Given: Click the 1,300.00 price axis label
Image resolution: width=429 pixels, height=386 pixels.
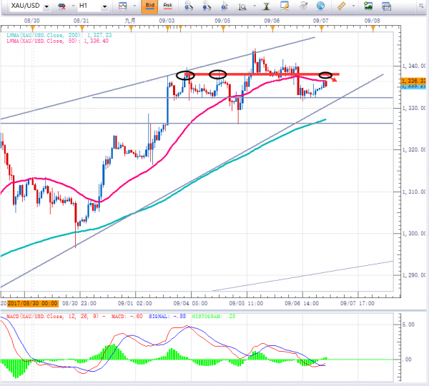Looking at the screenshot, I should click(414, 234).
